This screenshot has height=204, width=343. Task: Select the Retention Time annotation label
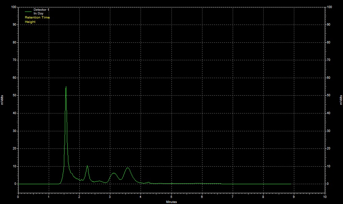pos(37,18)
